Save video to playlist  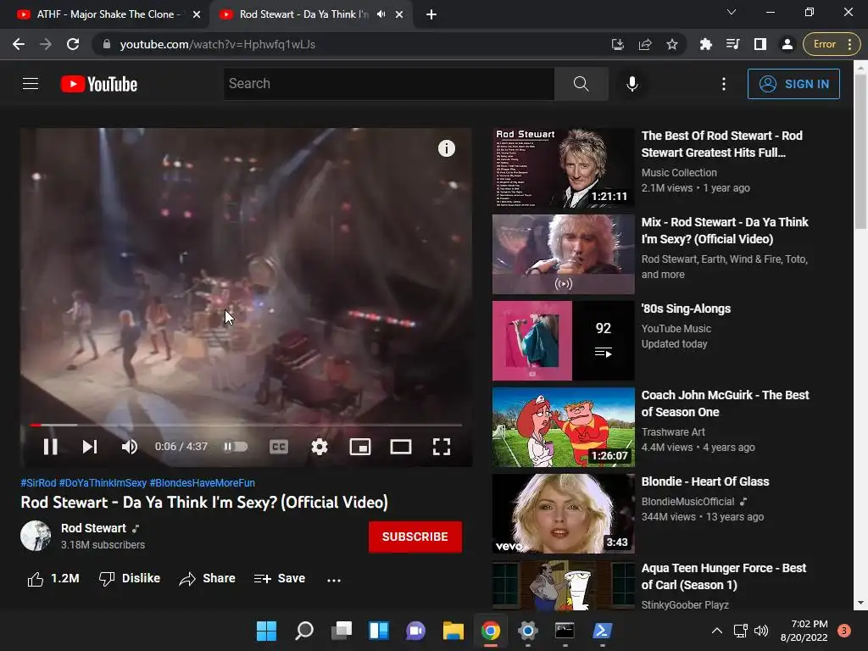(x=280, y=578)
